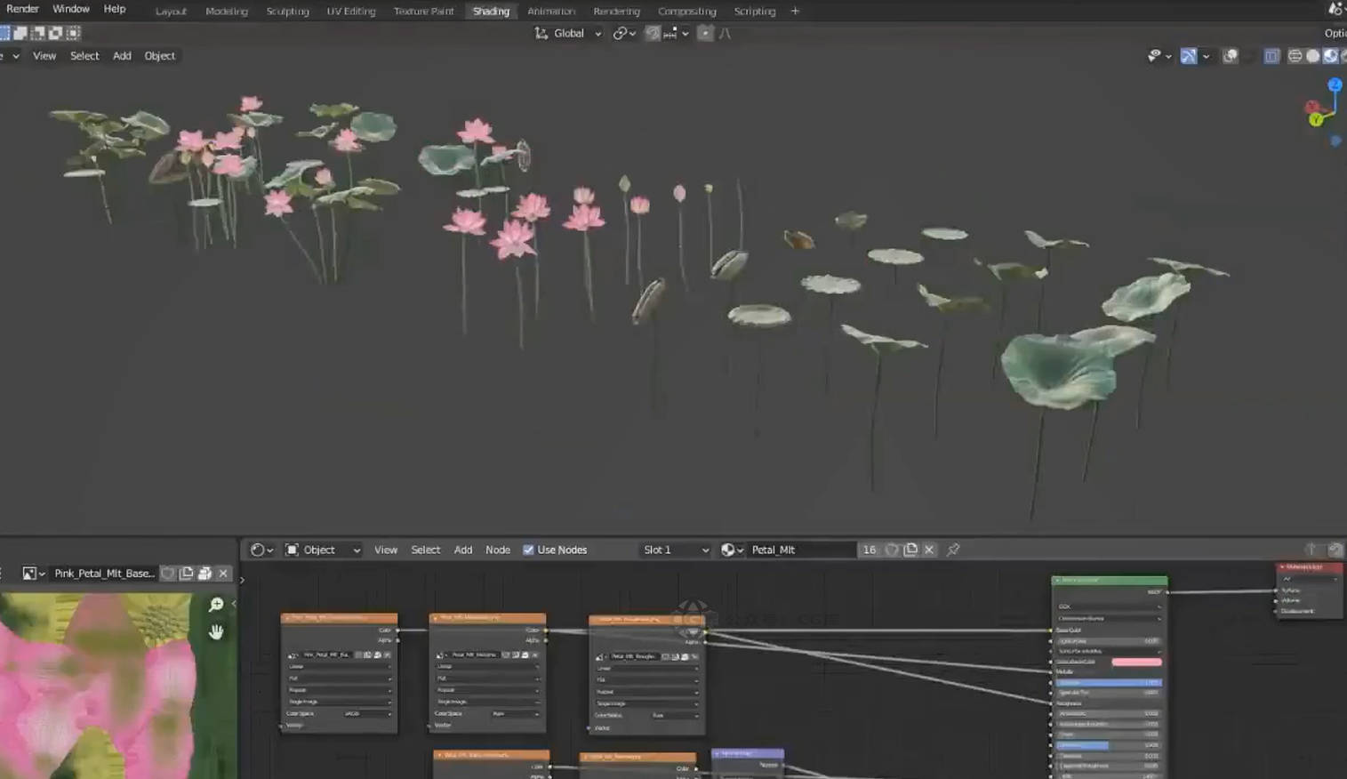Switch to solid viewport shading
Viewport: 1347px width, 779px height.
[1312, 56]
